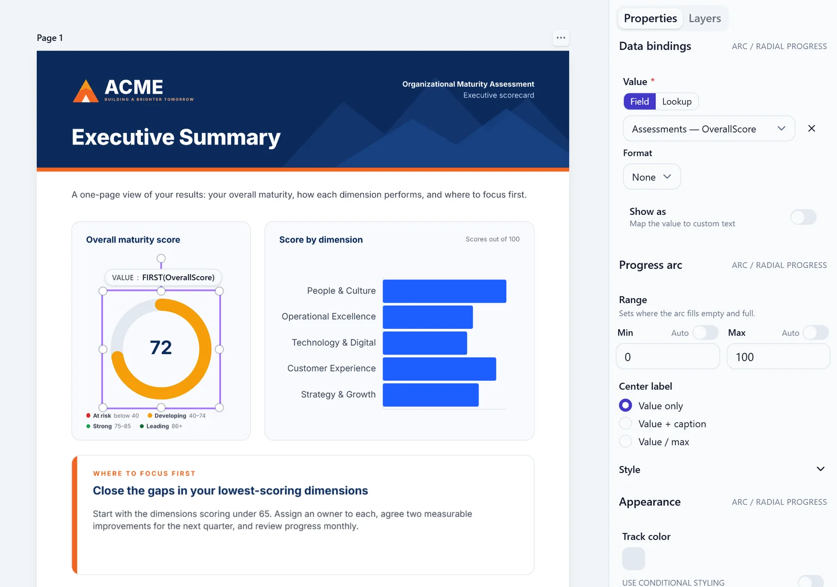Open the Track color swatch

[x=633, y=558]
